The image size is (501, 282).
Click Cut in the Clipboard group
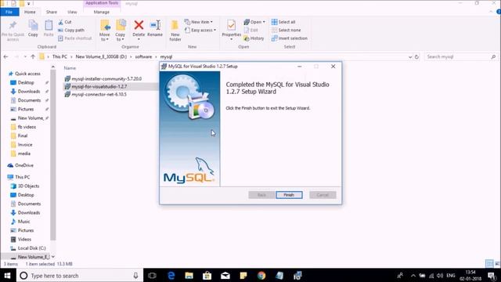click(65, 22)
